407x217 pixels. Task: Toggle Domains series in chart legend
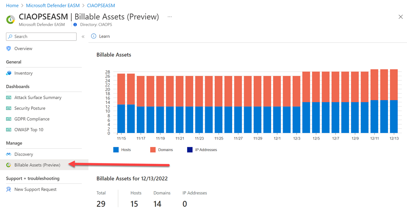(161, 150)
